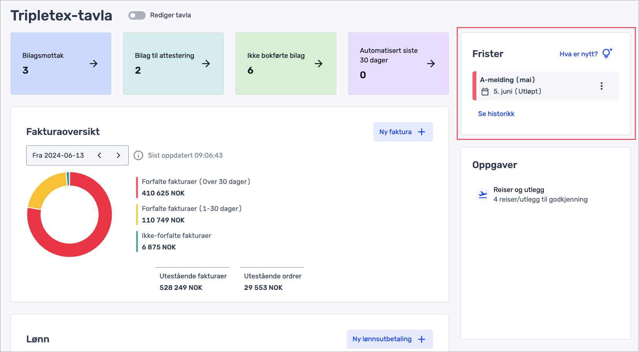Open Ikke bokførte bilag arrow
Image resolution: width=639 pixels, height=352 pixels.
pyautogui.click(x=319, y=64)
